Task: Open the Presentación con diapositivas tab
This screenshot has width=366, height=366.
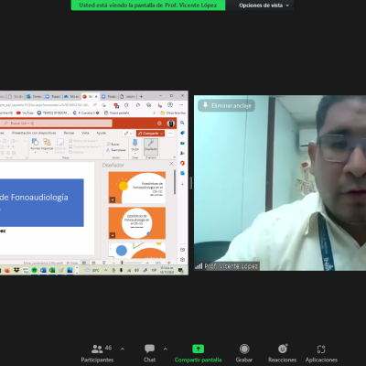Action: tap(34, 133)
